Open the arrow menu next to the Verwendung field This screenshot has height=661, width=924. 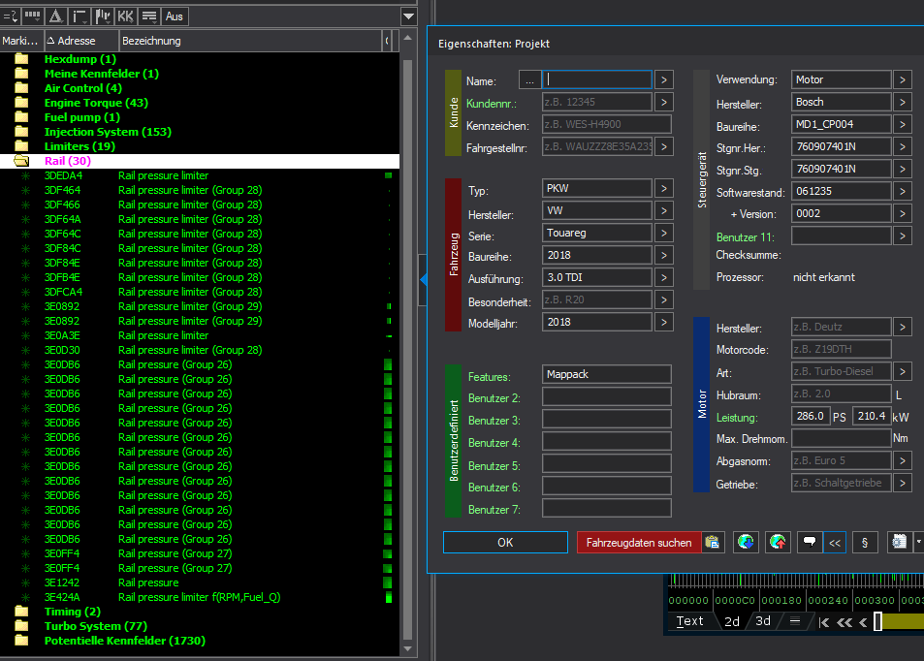(x=902, y=79)
